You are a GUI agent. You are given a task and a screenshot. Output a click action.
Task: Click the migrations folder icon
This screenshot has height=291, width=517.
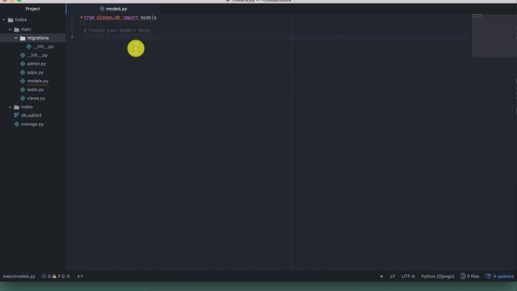[x=23, y=38]
